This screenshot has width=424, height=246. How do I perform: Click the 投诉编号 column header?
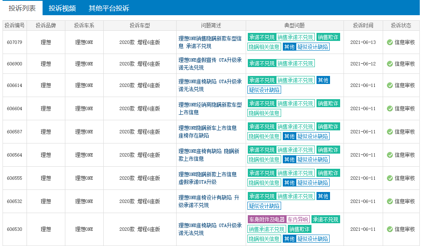click(15, 26)
